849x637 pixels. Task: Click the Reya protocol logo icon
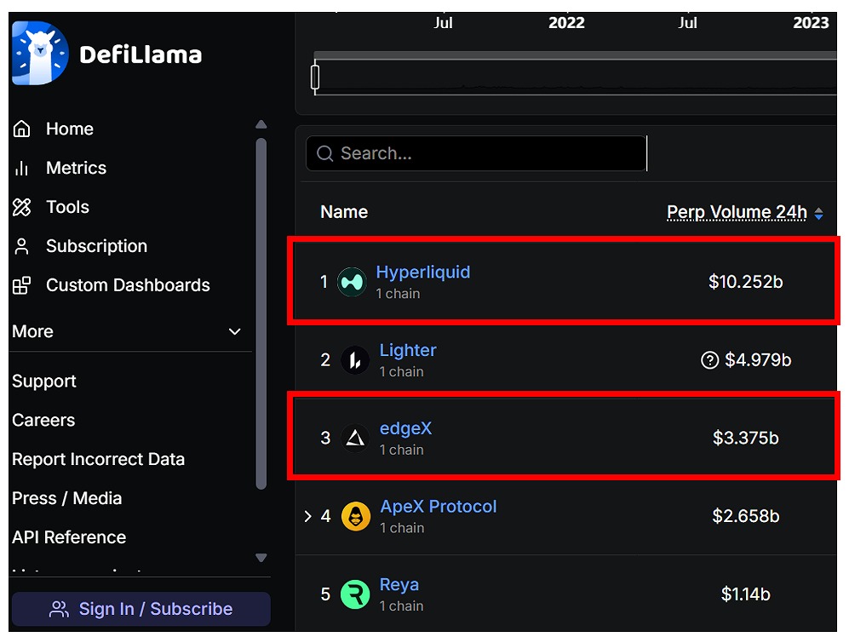[356, 594]
